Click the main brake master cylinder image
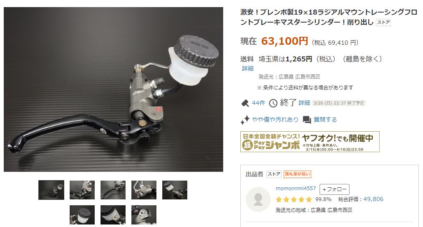 pyautogui.click(x=113, y=89)
